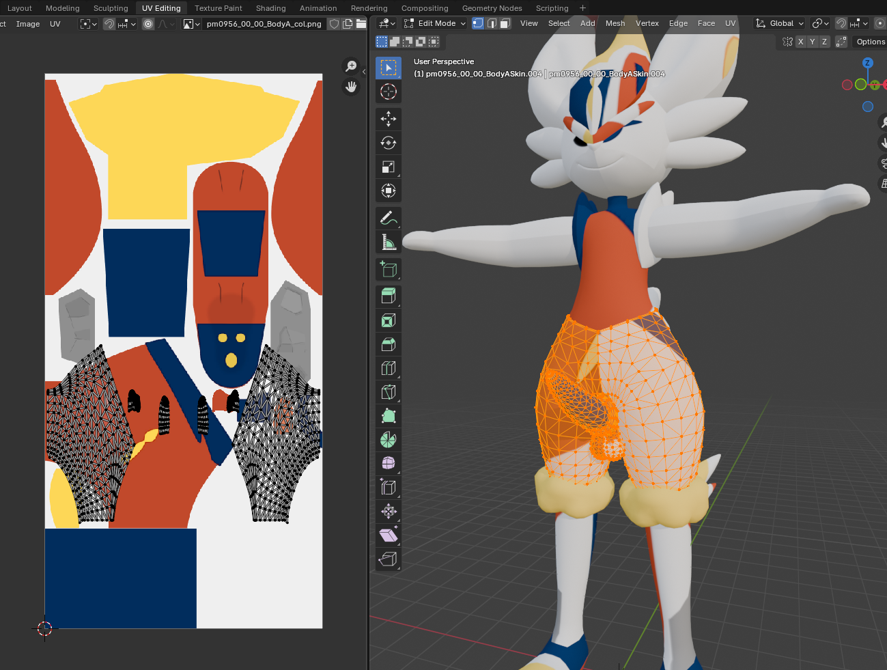Image resolution: width=887 pixels, height=670 pixels.
Task: Switch to the Sculpting workspace tab
Action: 111,8
